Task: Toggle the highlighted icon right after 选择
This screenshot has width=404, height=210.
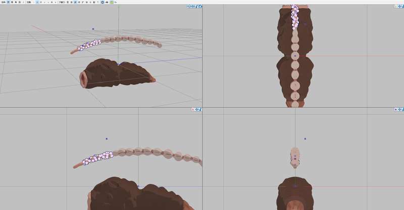Action: pyautogui.click(x=8, y=2)
